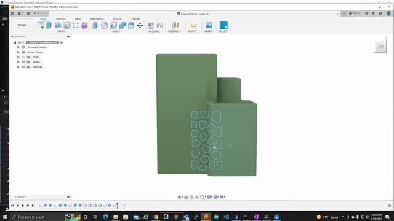Expand the Named Views node
This screenshot has height=221, width=394.
click(x=18, y=52)
